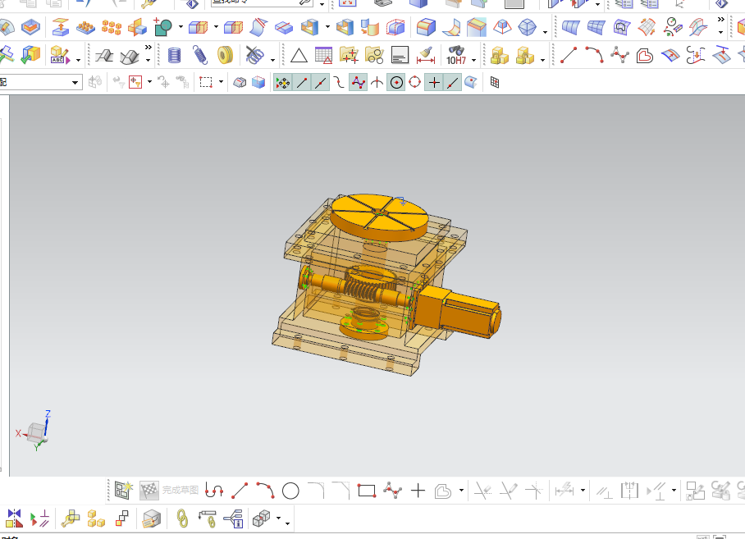Image resolution: width=745 pixels, height=539 pixels.
Task: Open dropdown arrow after sketch heart curve icon
Action: [x=461, y=490]
